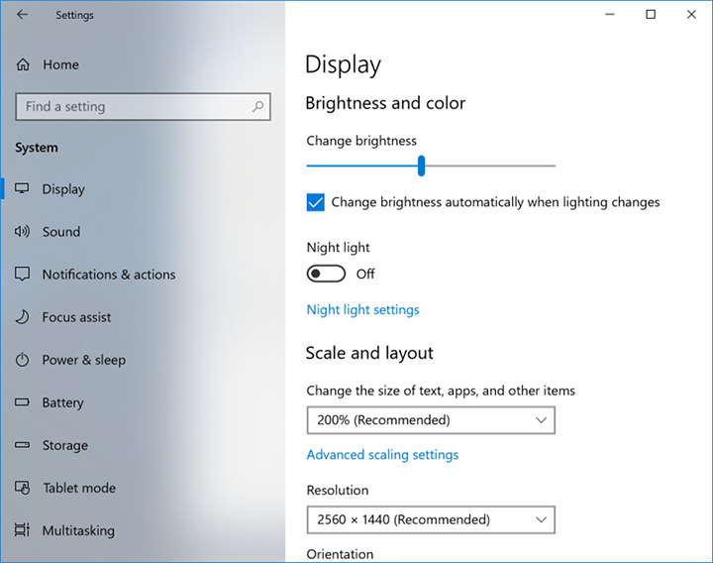Open the Home icon in sidebar
The width and height of the screenshot is (713, 563).
[23, 64]
